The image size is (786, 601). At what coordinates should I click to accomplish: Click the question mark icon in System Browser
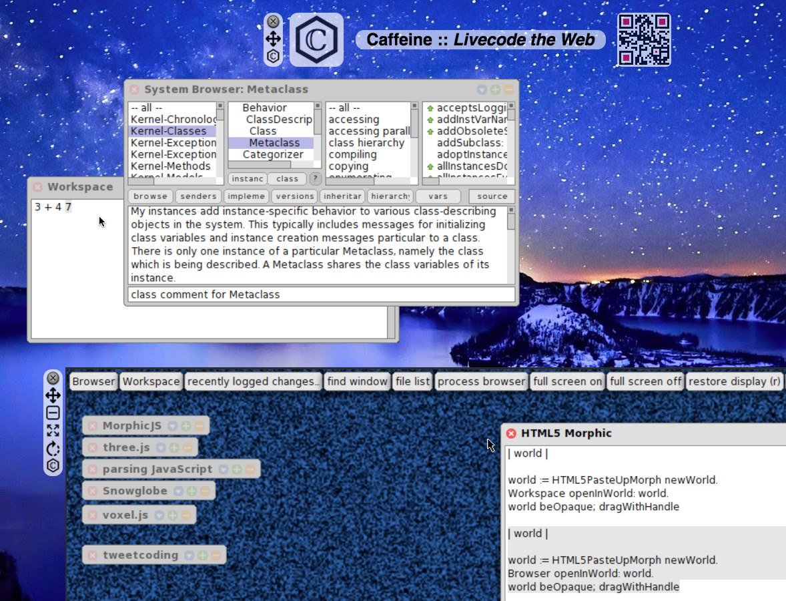(x=314, y=179)
